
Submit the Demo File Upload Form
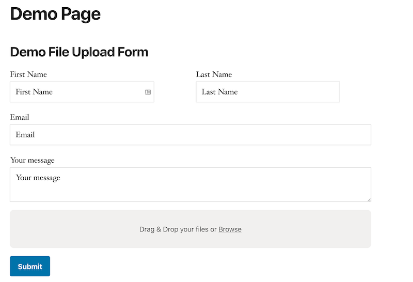(x=30, y=266)
